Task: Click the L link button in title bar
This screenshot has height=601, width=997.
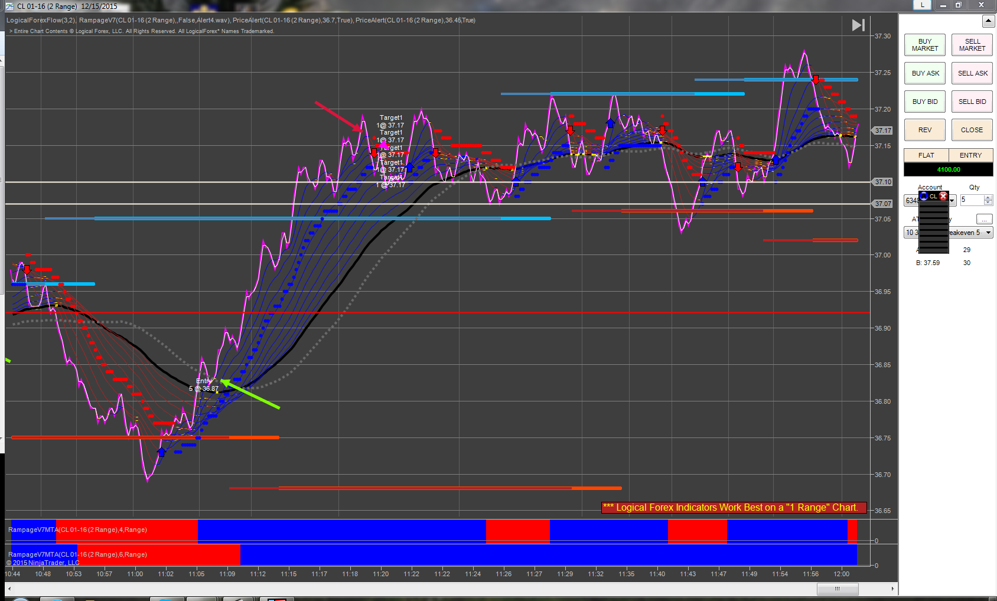Action: pyautogui.click(x=922, y=5)
